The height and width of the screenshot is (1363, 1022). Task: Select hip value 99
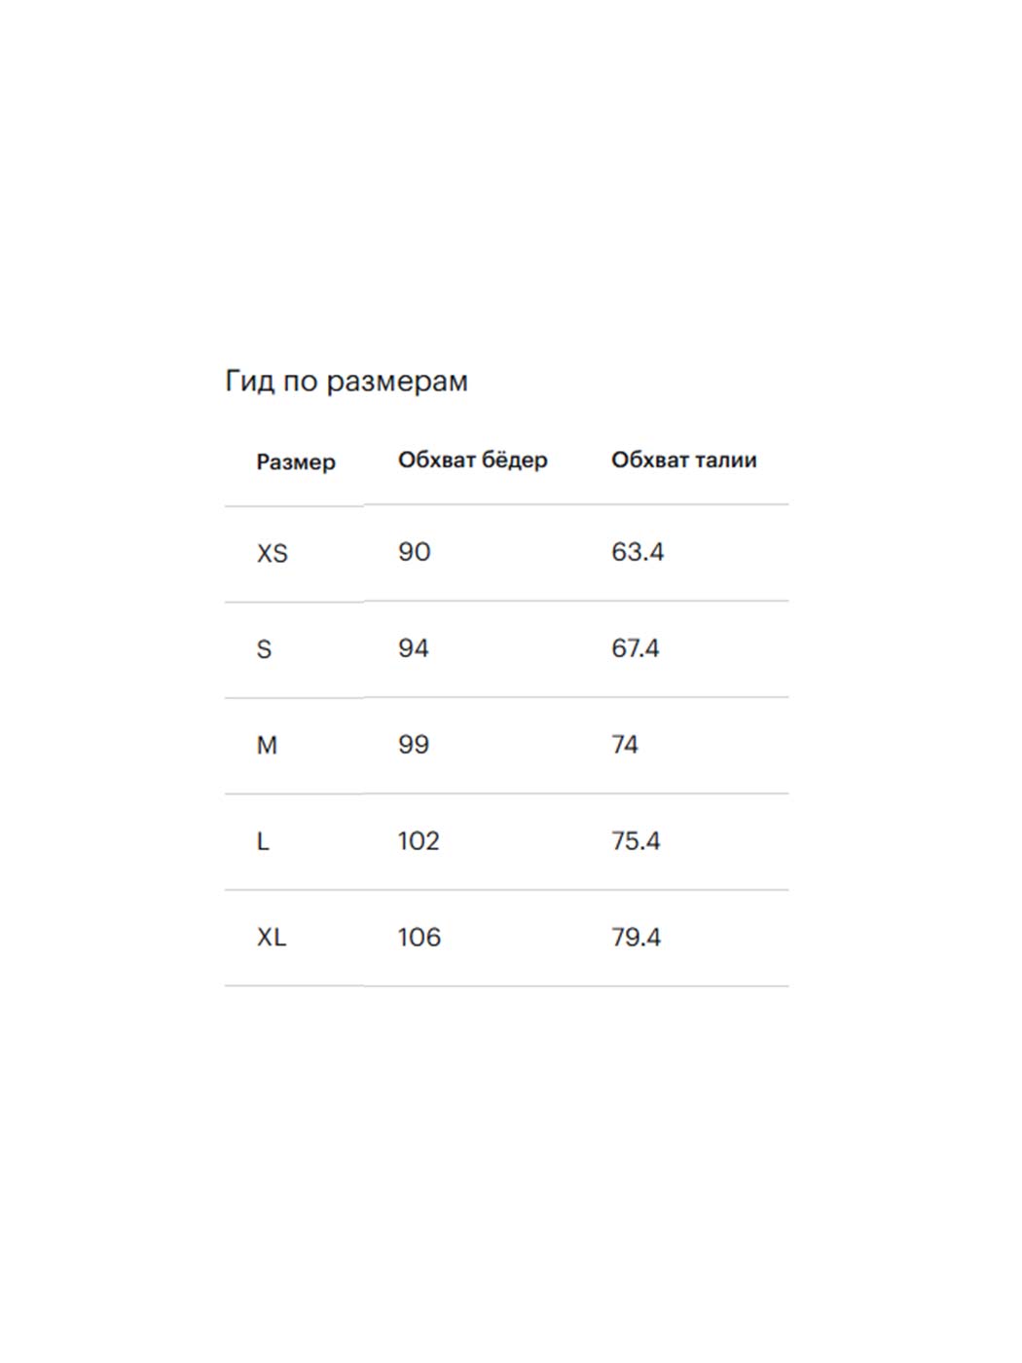point(413,745)
